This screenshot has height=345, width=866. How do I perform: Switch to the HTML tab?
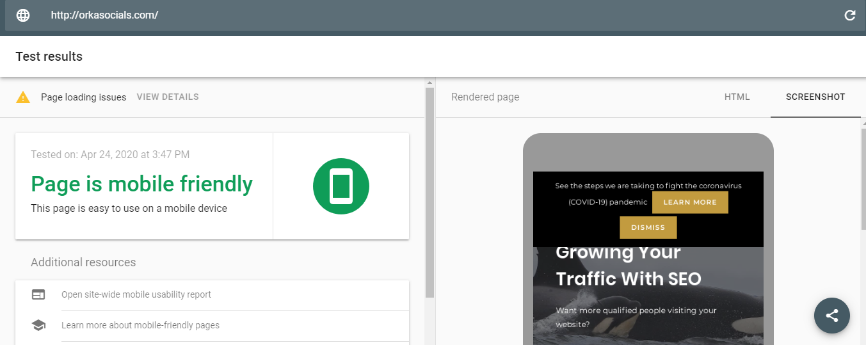pos(737,97)
